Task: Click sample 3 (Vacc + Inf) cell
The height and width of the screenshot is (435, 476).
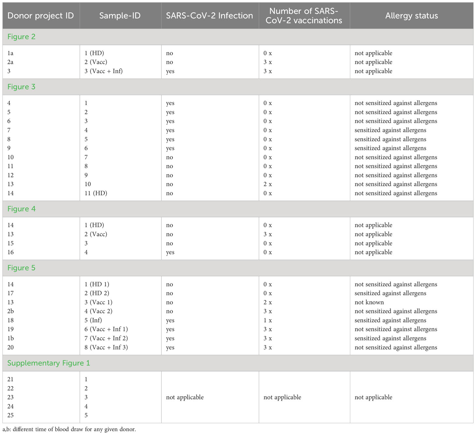Action: pyautogui.click(x=104, y=71)
